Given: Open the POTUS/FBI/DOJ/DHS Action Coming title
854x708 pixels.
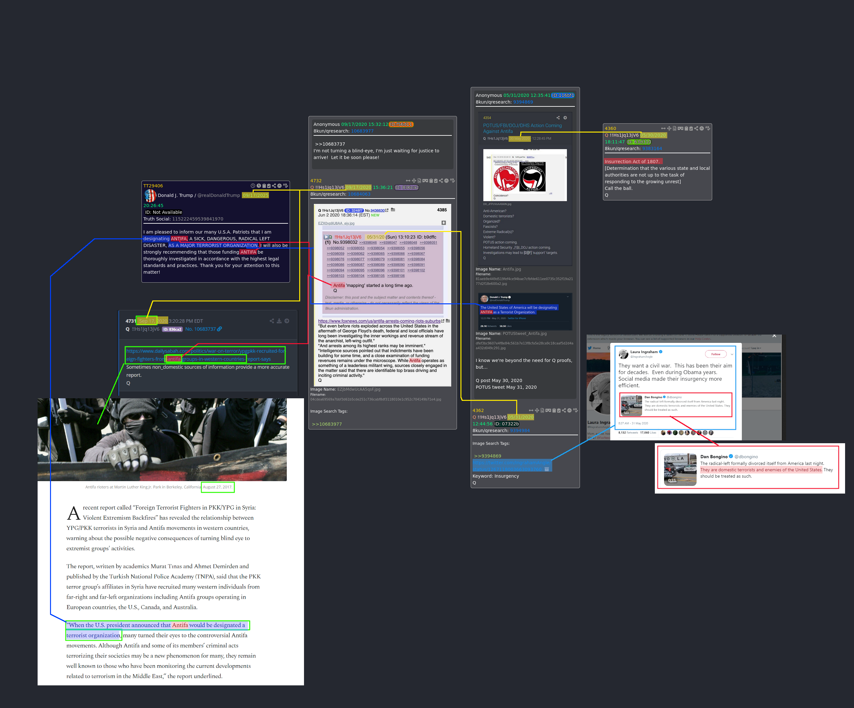Looking at the screenshot, I should click(522, 128).
